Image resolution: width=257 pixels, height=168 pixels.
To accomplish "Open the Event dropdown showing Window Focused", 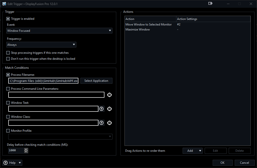I will click(59, 31).
